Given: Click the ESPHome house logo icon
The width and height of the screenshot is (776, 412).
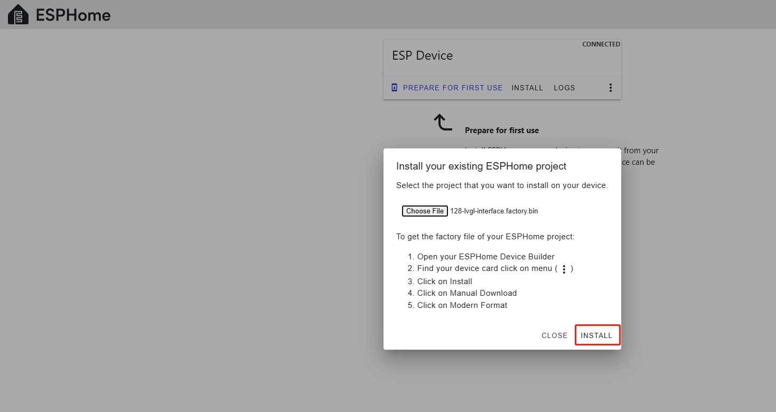Looking at the screenshot, I should coord(18,15).
